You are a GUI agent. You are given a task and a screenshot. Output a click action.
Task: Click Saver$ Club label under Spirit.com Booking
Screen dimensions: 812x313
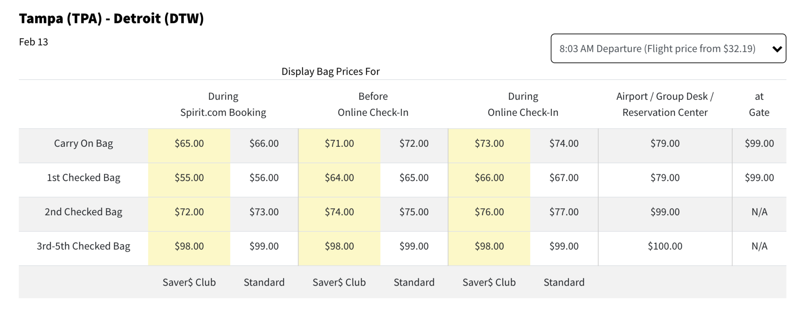pos(189,283)
